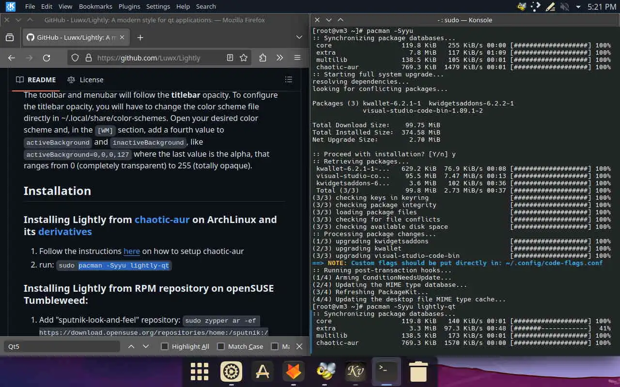Click the dots-and-chevron tray icon
Screen dimensions: 620x387
tap(536, 7)
